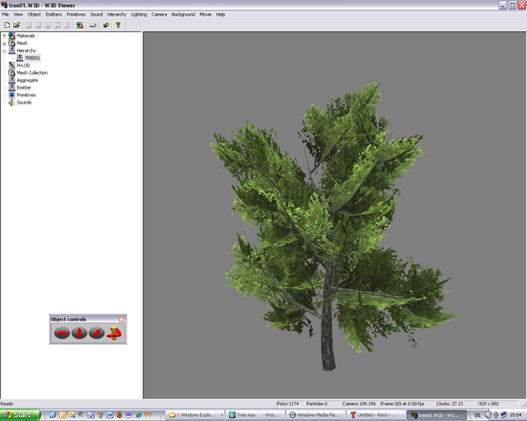Click the Sounds speaker icon in tree
The width and height of the screenshot is (527, 421).
click(x=12, y=103)
